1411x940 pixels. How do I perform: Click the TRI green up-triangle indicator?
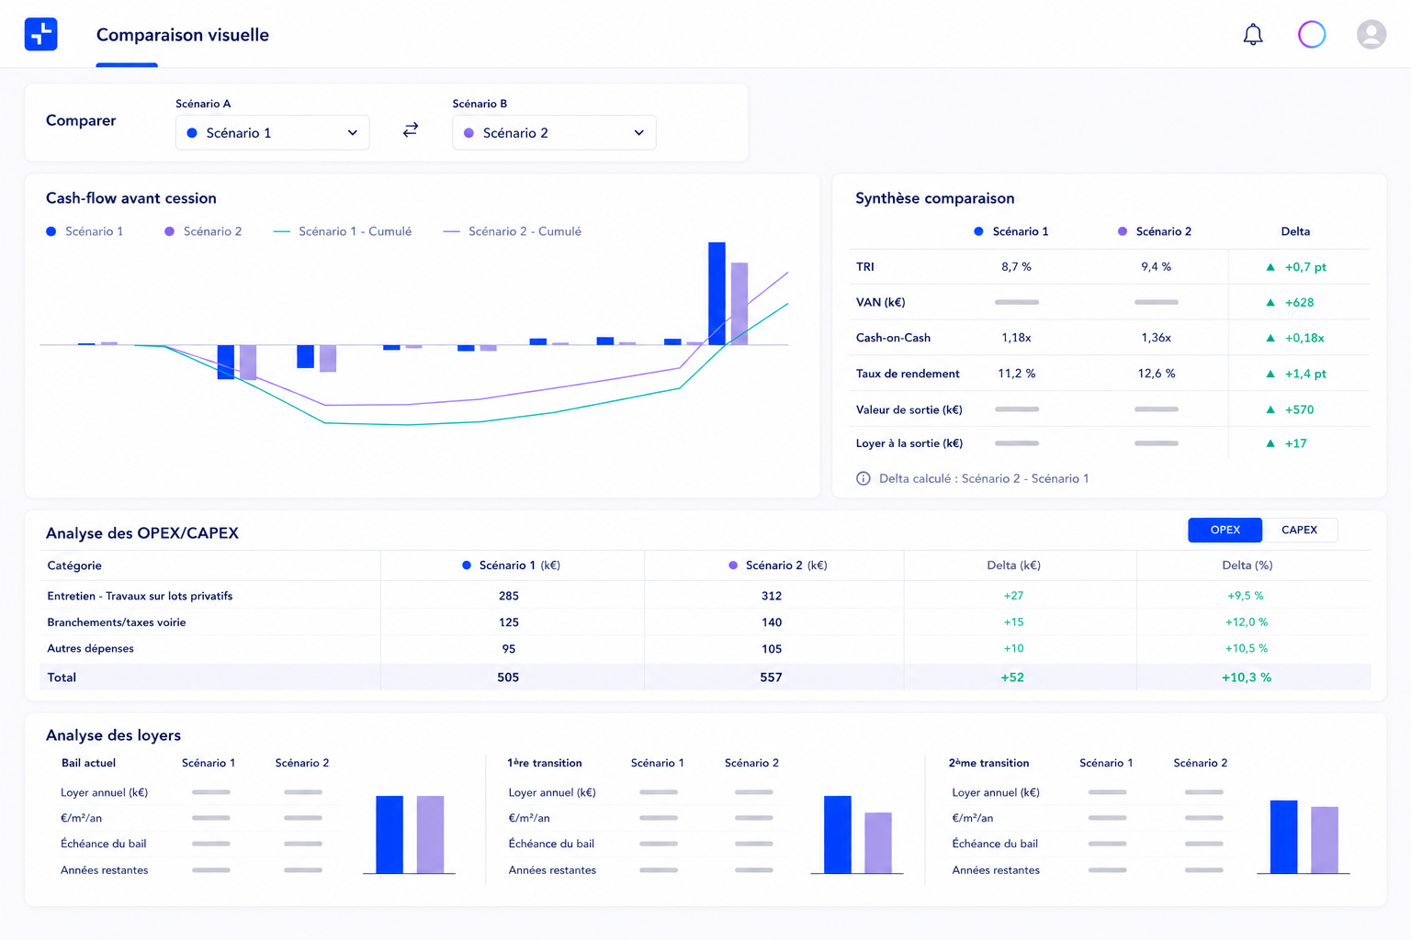point(1270,267)
